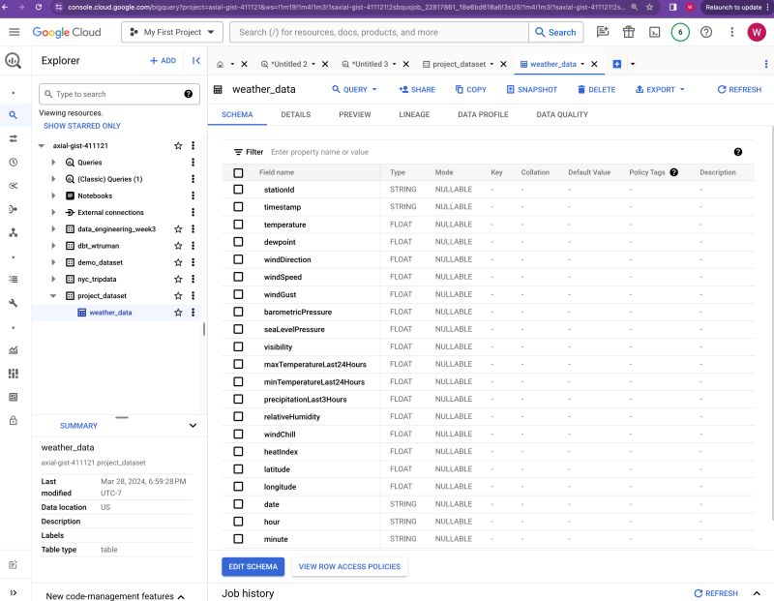Screen dimensions: 774x601
Task: Star the weather_data table
Action: pyautogui.click(x=178, y=312)
